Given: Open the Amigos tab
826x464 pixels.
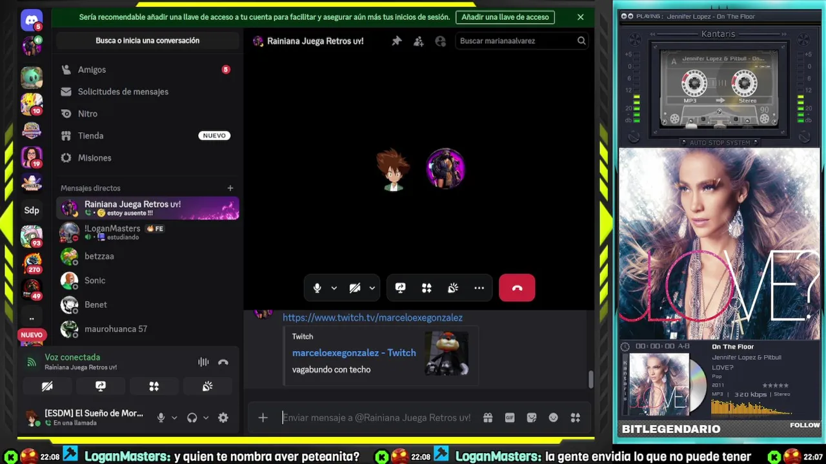Looking at the screenshot, I should pos(147,70).
